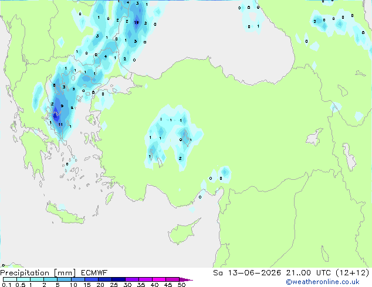This screenshot has width=372, height=287.
Task: Click the 25–30 mm dark blue swatch
Action: 118,279
